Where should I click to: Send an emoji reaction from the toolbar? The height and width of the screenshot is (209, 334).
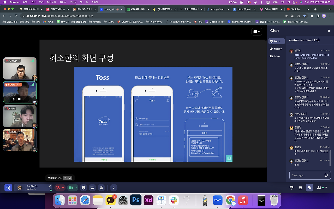[x=83, y=188]
